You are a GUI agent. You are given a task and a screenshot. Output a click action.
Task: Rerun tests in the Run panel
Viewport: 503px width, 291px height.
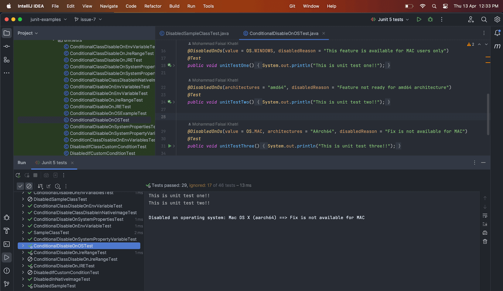(x=18, y=175)
